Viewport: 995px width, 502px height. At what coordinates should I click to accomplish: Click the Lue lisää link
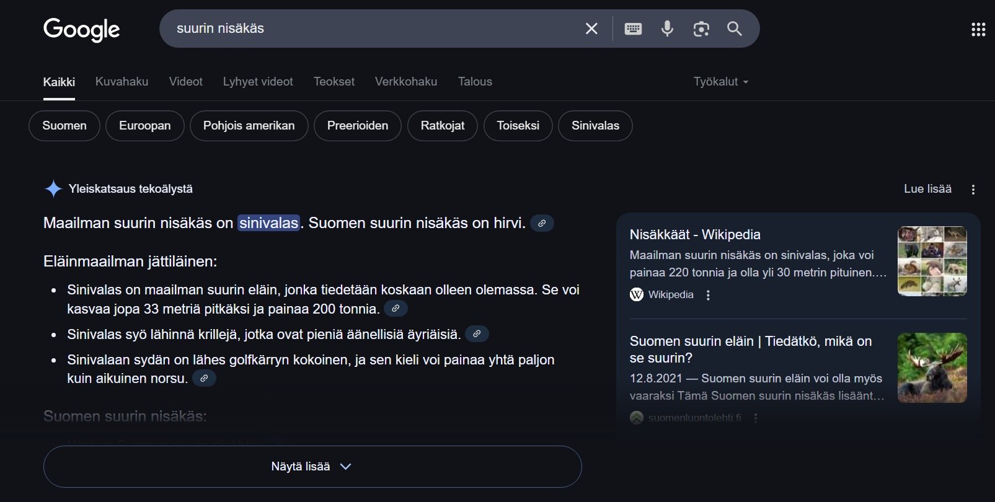click(x=927, y=189)
